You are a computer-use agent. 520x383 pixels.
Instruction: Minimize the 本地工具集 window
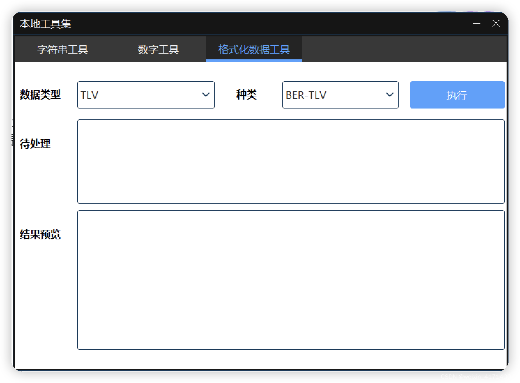tap(476, 23)
